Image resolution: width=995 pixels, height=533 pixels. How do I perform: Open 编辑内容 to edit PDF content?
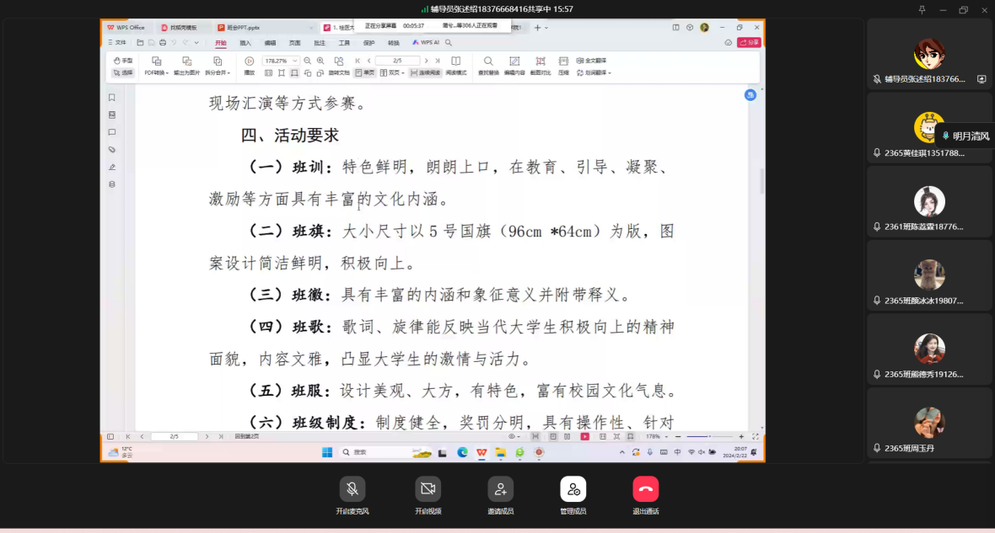tap(514, 66)
